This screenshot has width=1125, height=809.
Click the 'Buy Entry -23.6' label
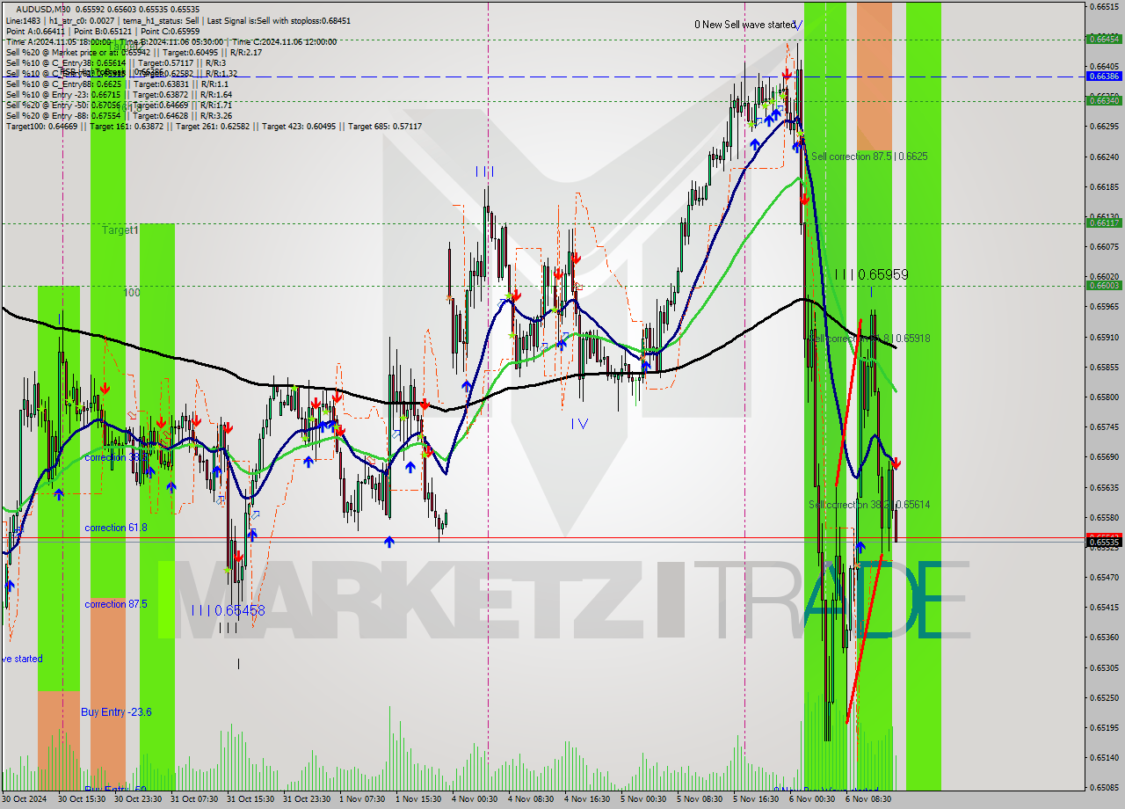pyautogui.click(x=116, y=711)
